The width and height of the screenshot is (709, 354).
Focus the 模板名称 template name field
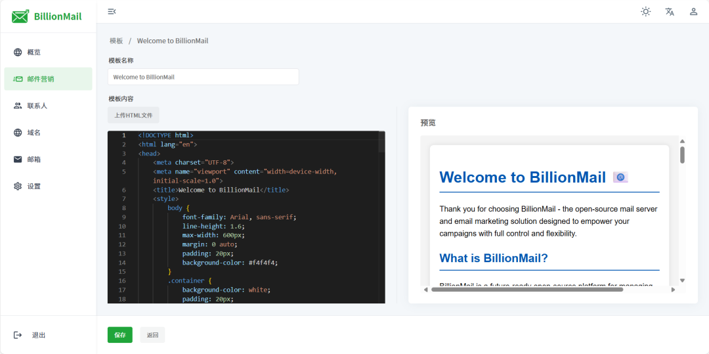pos(204,77)
